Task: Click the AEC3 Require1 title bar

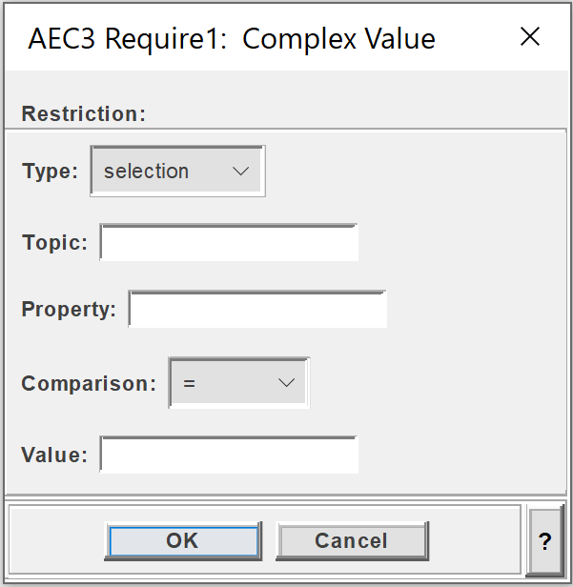Action: click(232, 38)
